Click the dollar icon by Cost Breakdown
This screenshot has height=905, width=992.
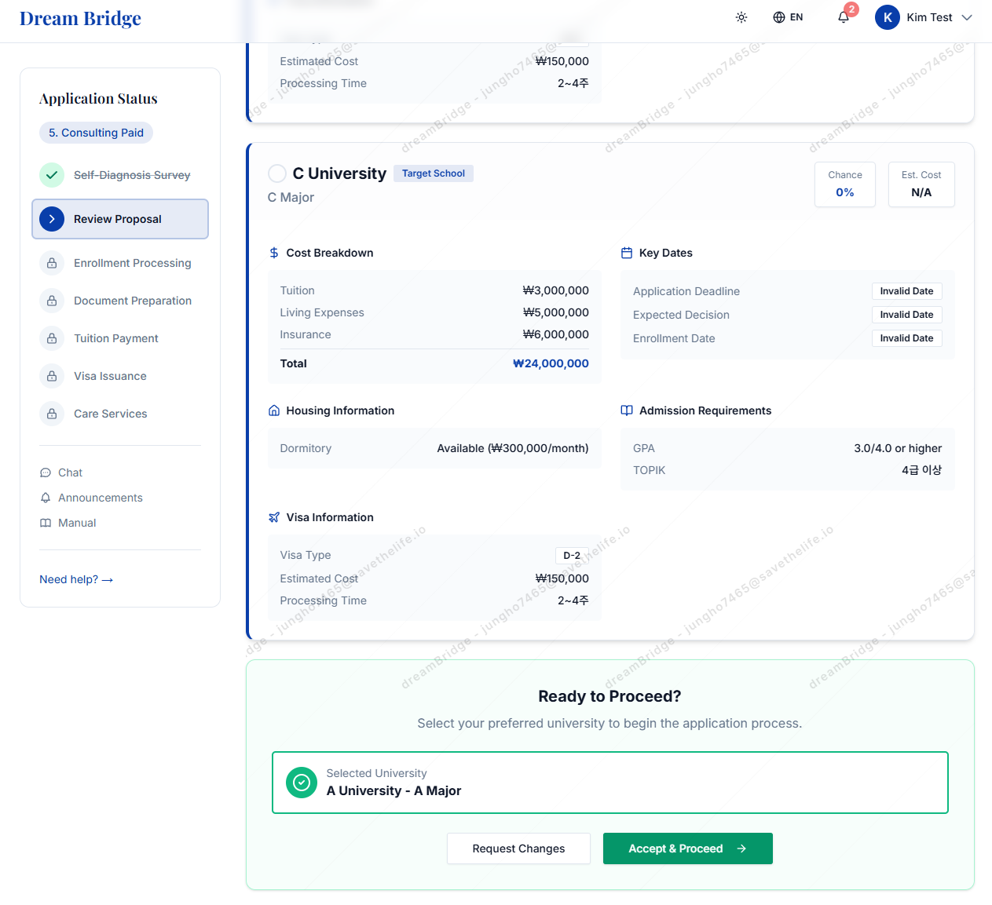pyautogui.click(x=274, y=253)
